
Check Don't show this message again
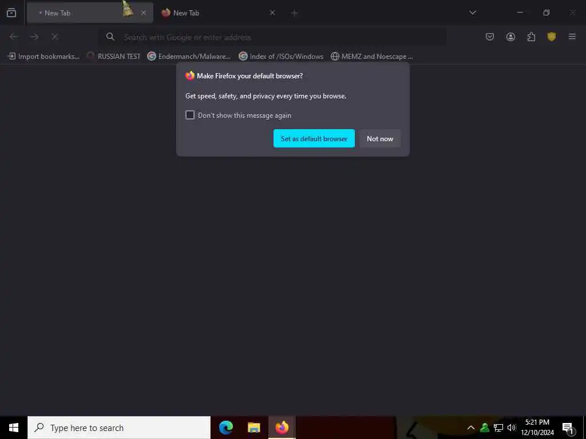pyautogui.click(x=190, y=115)
